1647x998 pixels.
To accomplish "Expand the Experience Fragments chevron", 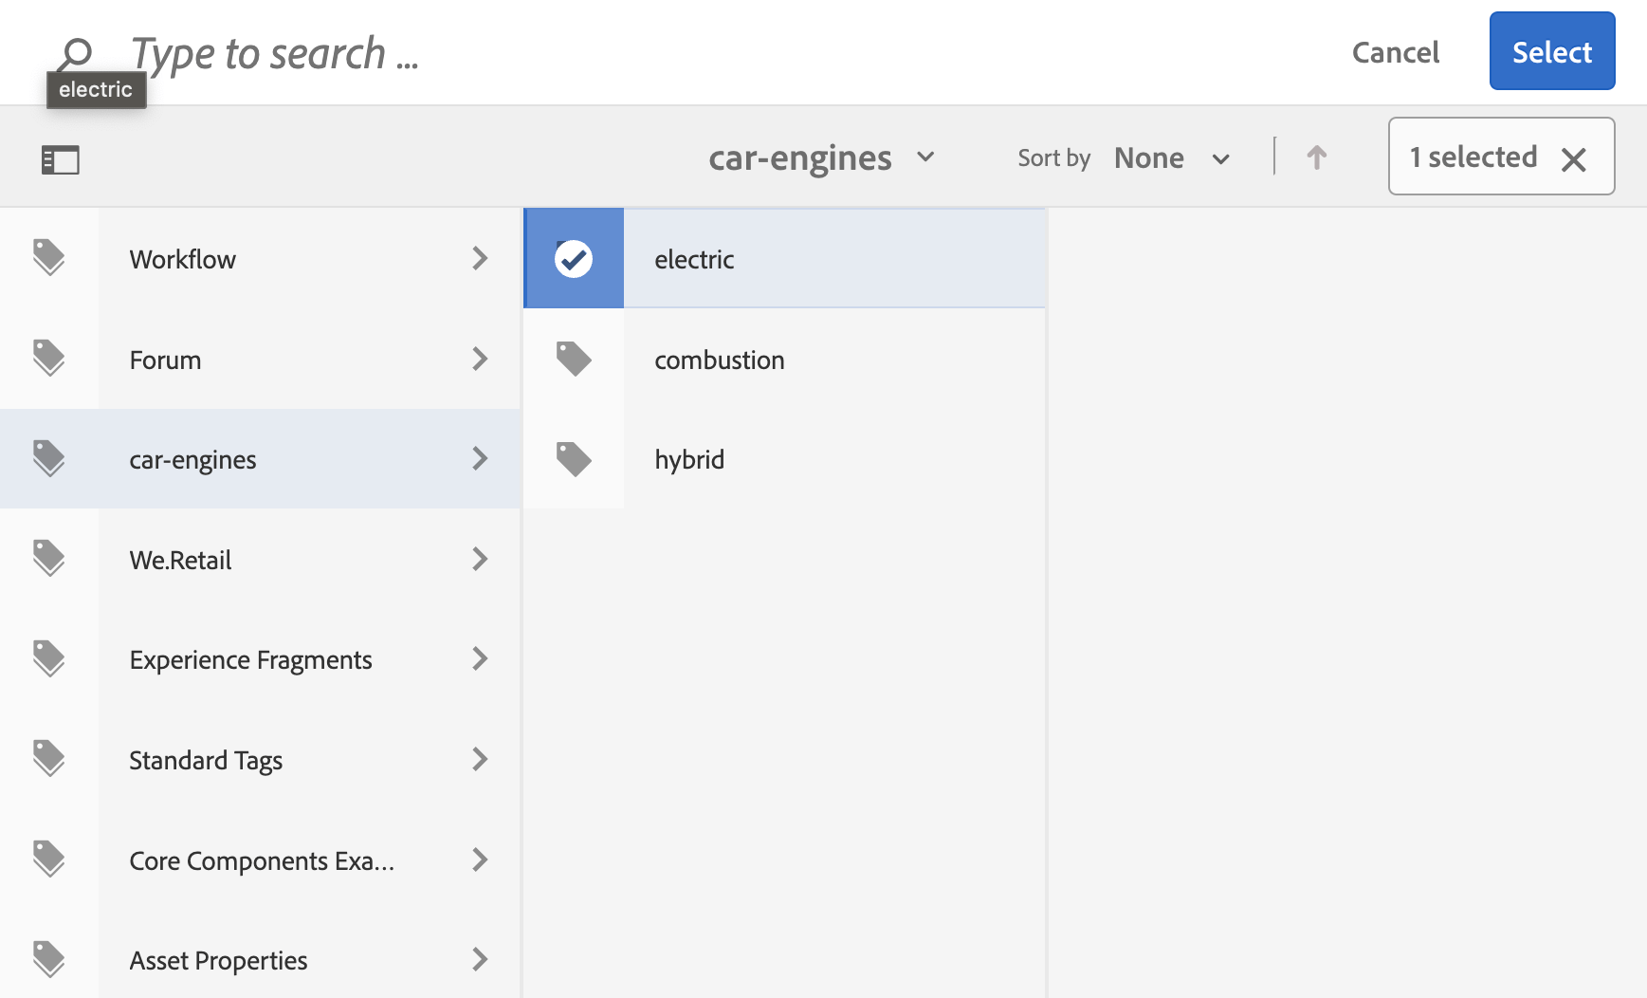I will 480,658.
